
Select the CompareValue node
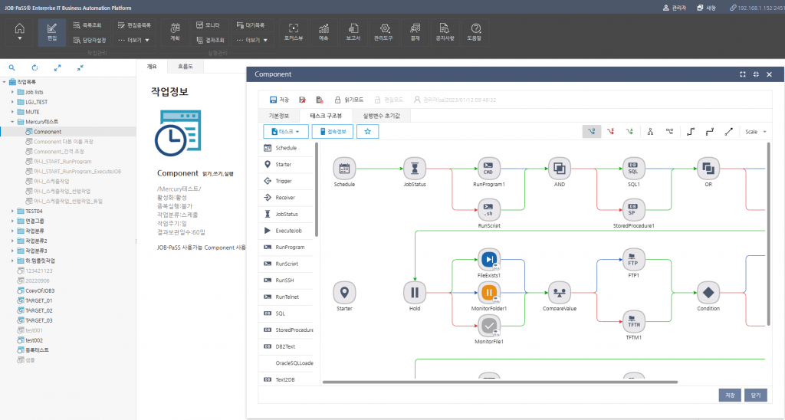click(x=560, y=292)
